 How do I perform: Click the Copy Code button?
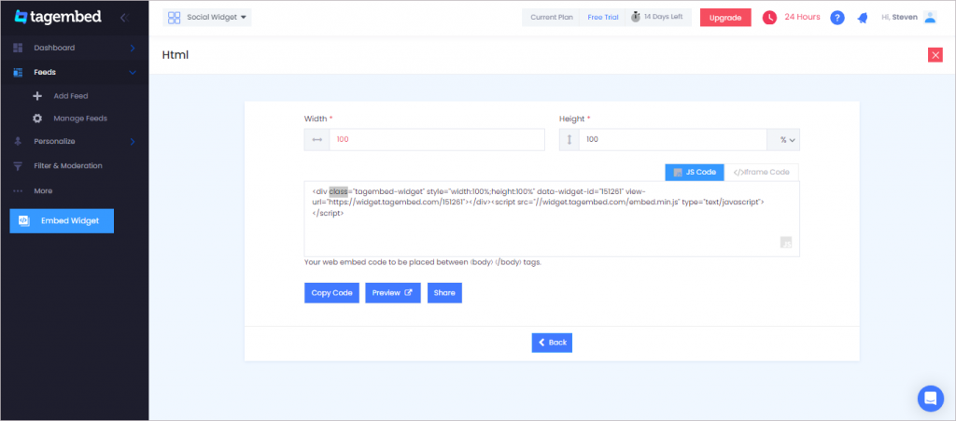[x=331, y=293]
